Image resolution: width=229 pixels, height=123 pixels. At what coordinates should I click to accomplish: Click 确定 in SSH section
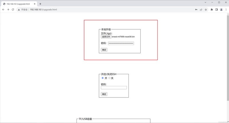tap(104, 94)
